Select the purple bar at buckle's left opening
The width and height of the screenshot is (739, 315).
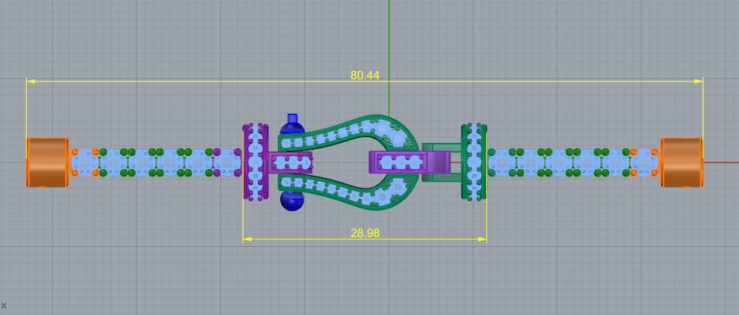coord(292,162)
